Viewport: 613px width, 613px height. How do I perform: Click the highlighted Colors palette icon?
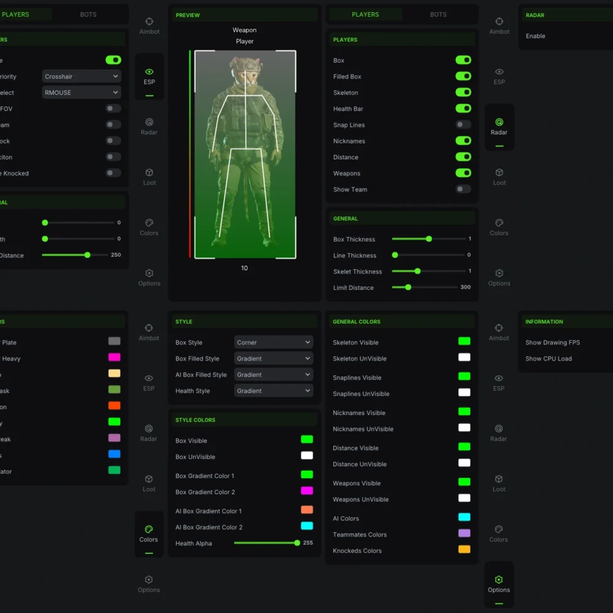pyautogui.click(x=148, y=530)
